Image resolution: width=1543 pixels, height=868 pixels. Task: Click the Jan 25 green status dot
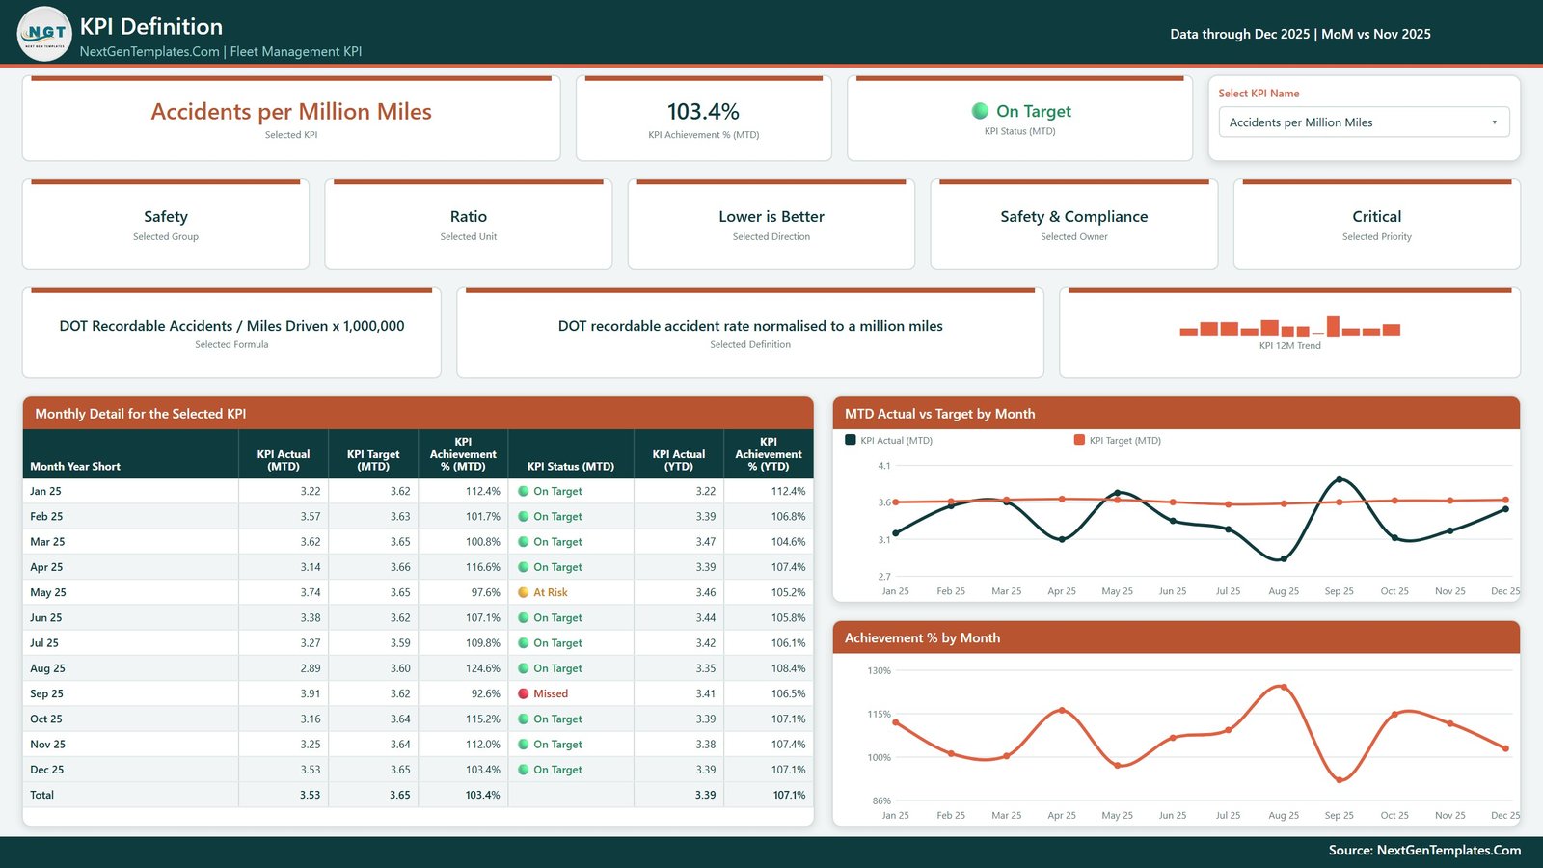tap(524, 491)
